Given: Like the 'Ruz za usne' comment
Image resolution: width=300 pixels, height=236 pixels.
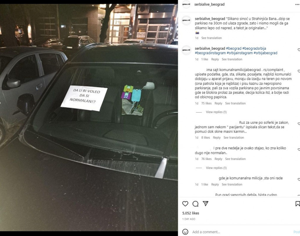Looking at the screenshot, I should click(299, 124).
